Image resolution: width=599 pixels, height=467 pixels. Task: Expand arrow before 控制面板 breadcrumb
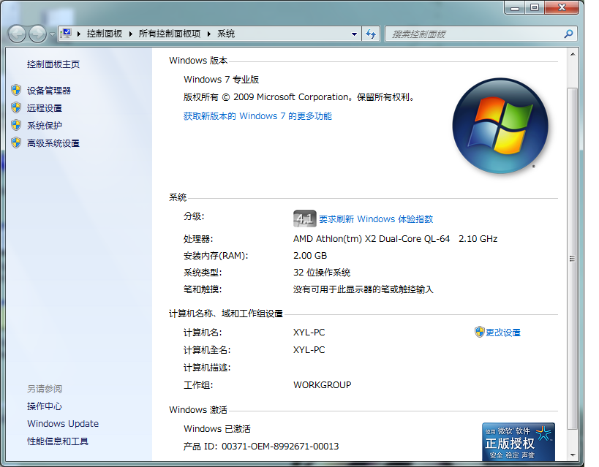coord(79,34)
